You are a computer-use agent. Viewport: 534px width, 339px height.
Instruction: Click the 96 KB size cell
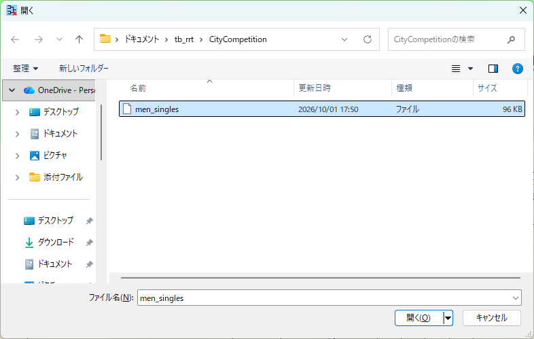point(512,109)
